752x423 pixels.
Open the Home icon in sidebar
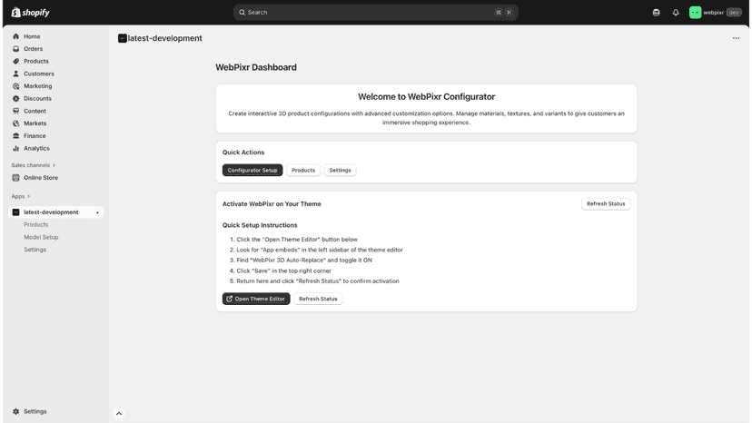[15, 36]
